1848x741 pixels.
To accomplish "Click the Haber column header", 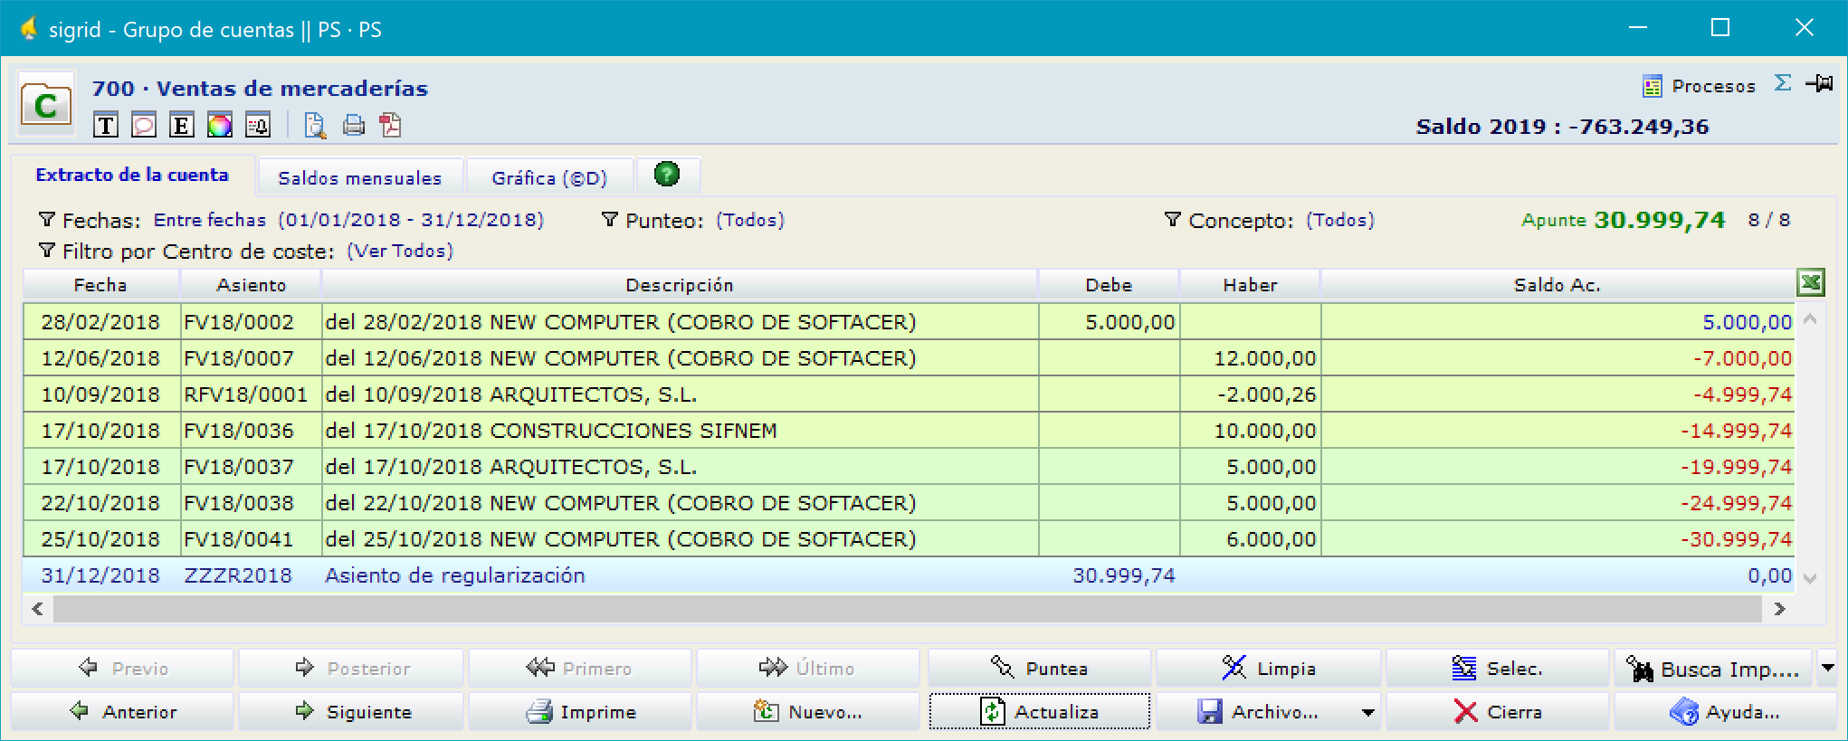I will (x=1250, y=285).
